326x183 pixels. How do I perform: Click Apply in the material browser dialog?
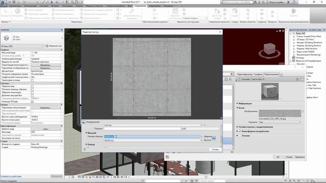click(x=300, y=157)
